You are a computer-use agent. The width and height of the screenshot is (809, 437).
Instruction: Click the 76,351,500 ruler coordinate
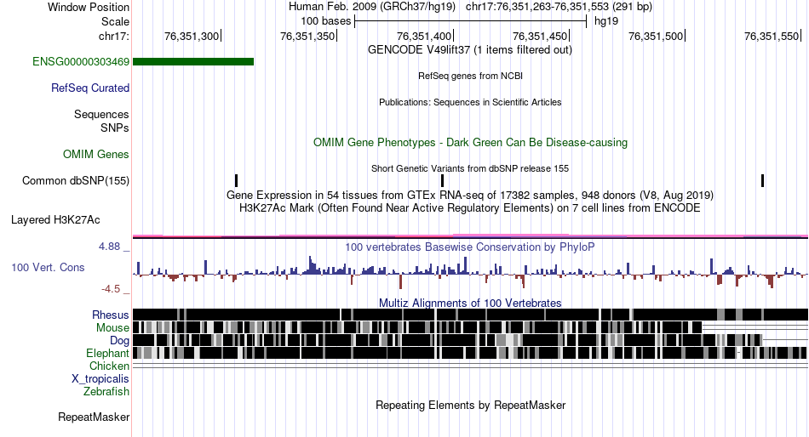[x=656, y=37]
